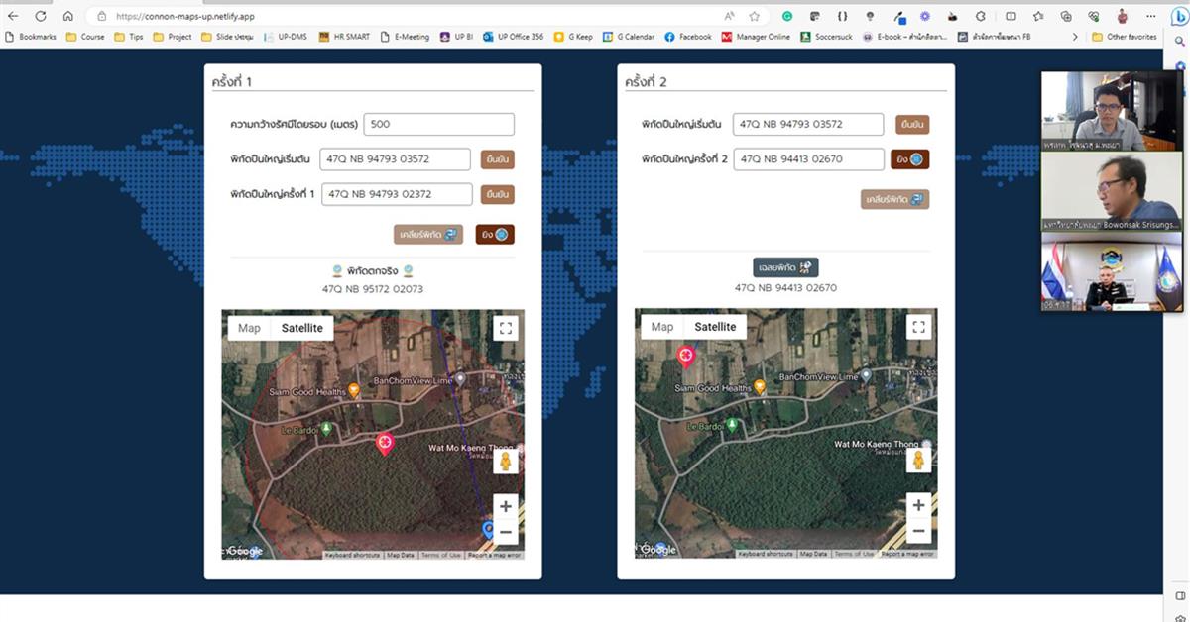
Task: Click start coordinate field in panel ครั้งที่ 2
Action: 808,124
